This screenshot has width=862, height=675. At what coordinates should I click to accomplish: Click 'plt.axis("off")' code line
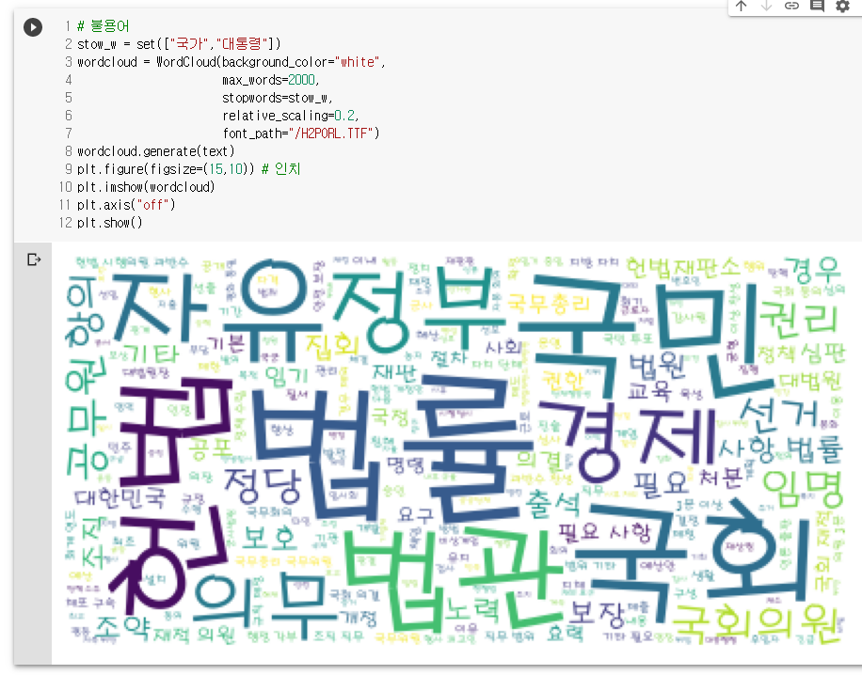pyautogui.click(x=126, y=205)
